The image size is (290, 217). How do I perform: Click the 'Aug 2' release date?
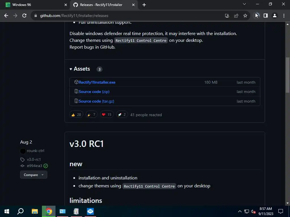click(x=26, y=142)
